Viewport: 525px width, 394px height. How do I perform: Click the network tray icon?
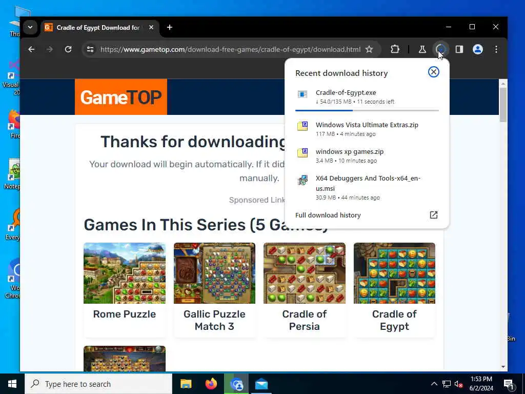(447, 384)
